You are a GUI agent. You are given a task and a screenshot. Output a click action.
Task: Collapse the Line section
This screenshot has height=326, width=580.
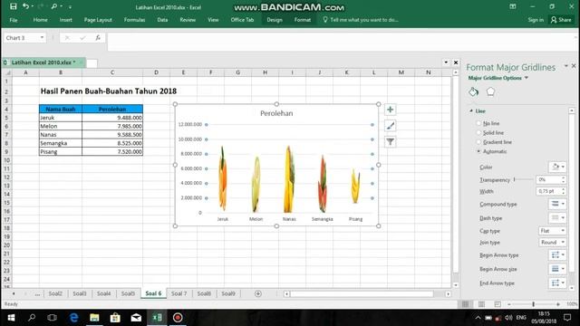pyautogui.click(x=471, y=110)
